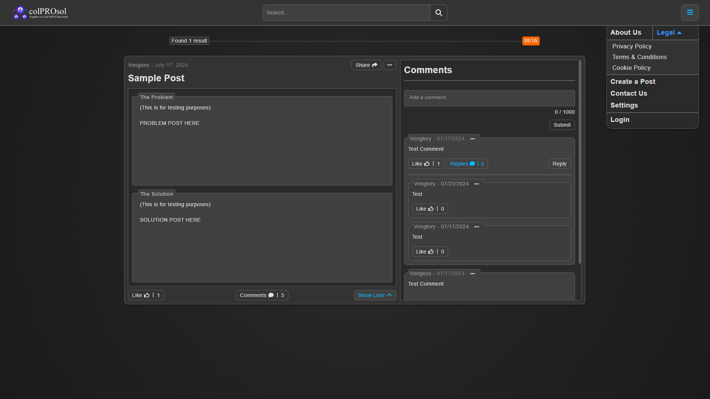This screenshot has width=710, height=399.
Task: Click the Comments heading
Action: tap(428, 70)
